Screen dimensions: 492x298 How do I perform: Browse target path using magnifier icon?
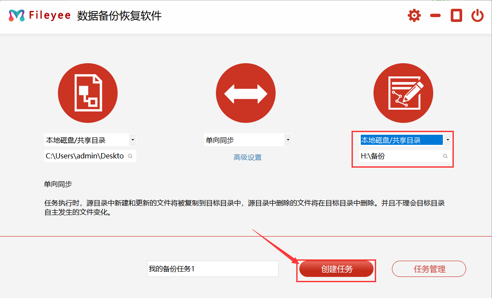tap(445, 156)
